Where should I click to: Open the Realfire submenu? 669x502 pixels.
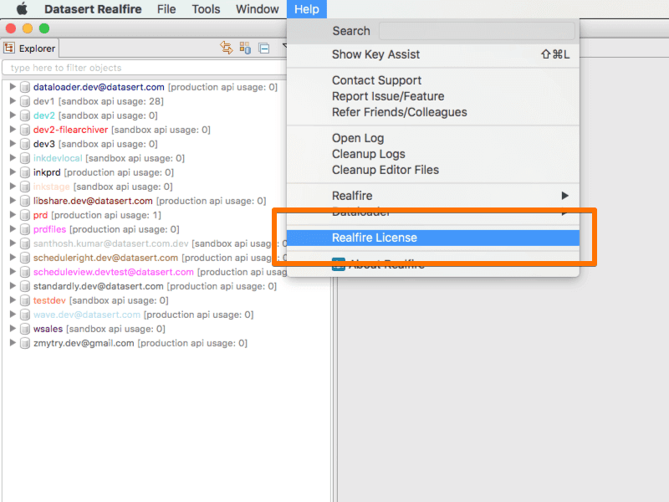pyautogui.click(x=432, y=196)
